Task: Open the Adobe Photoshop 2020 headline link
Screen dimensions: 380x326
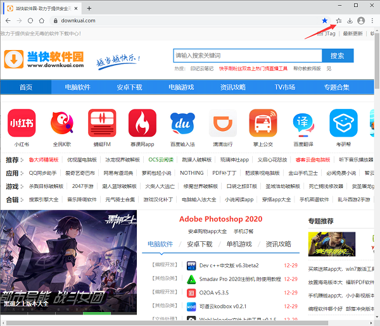Action: [220, 219]
